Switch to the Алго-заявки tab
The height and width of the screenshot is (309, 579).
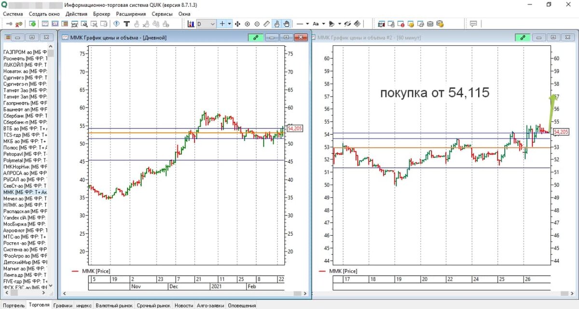pos(210,305)
